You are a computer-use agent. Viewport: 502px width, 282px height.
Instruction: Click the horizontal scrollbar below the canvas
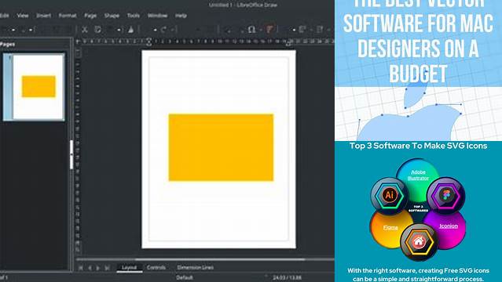(x=205, y=259)
